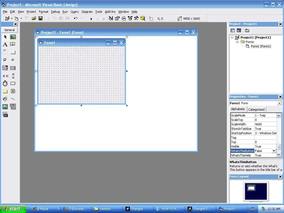Toggle Folders view in Project panel

(247, 31)
